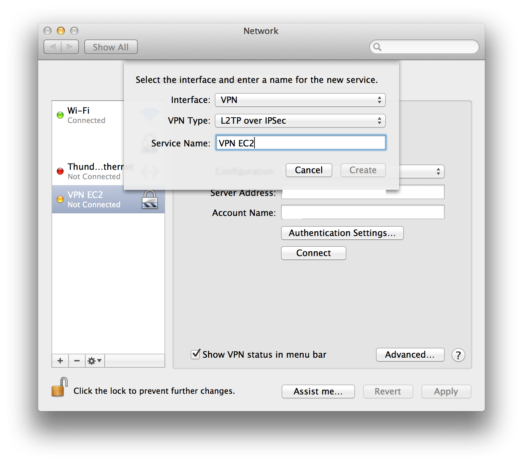
Task: Click the Connect button
Action: 314,253
